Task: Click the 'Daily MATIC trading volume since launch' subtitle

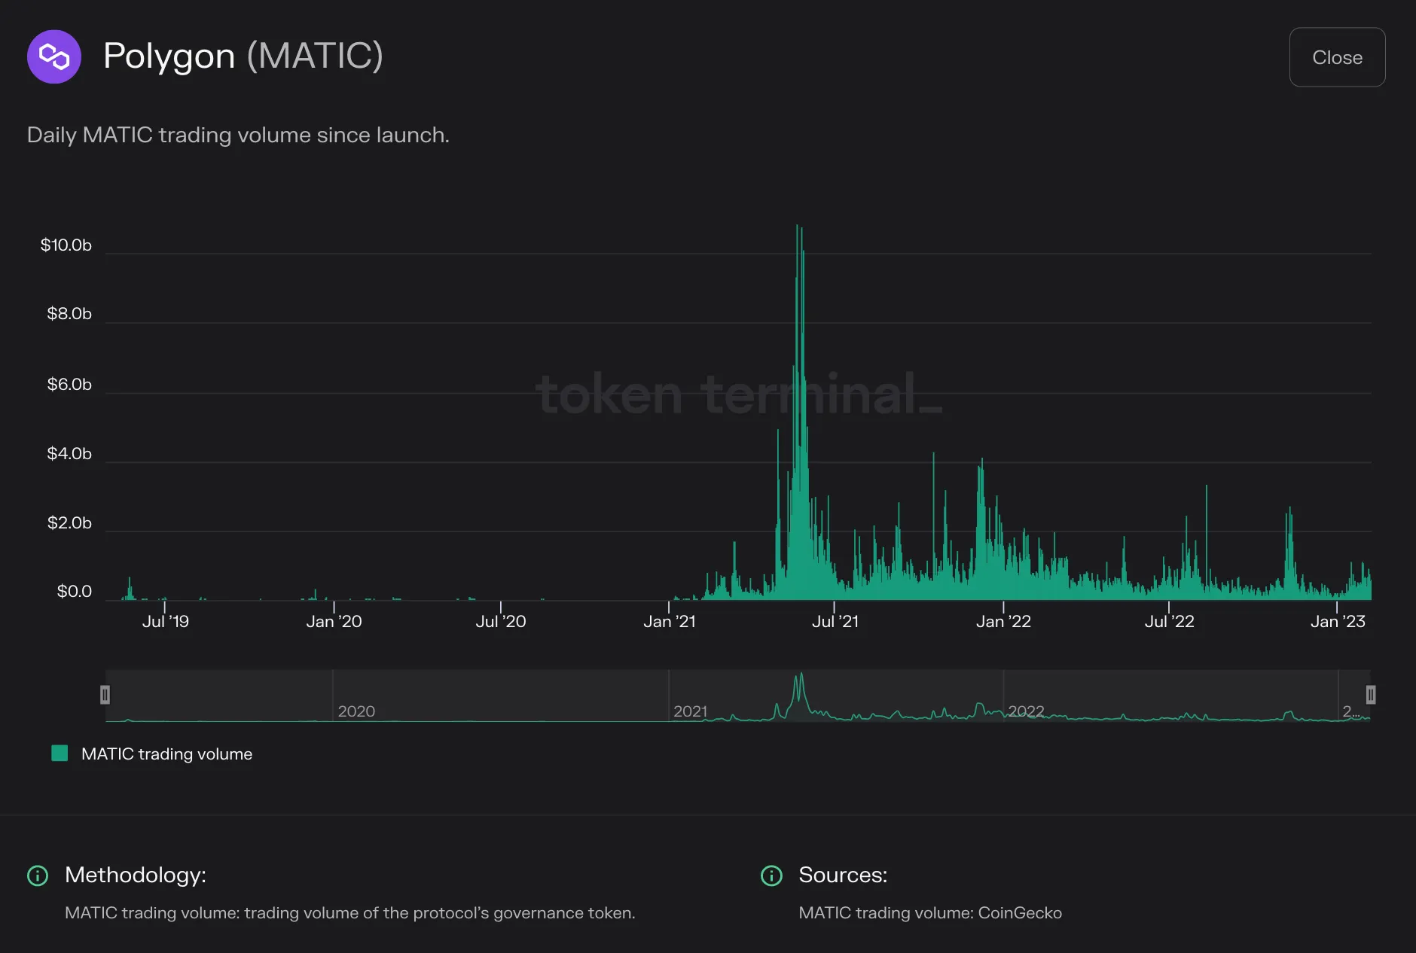Action: point(238,135)
